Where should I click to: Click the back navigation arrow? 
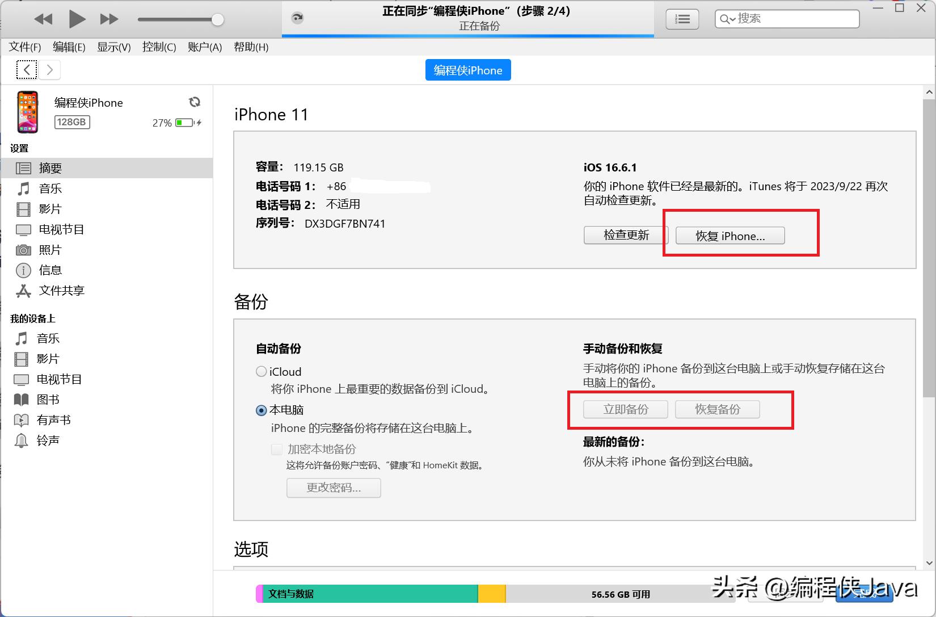(x=27, y=69)
